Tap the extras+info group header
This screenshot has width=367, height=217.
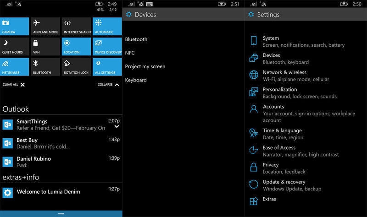tap(21, 177)
